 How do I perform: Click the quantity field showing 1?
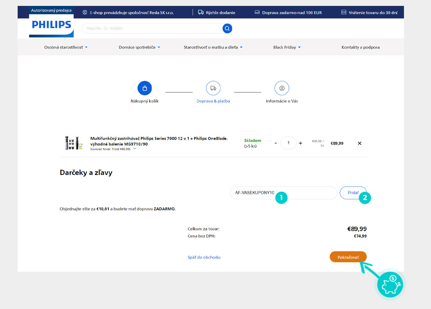pos(288,143)
